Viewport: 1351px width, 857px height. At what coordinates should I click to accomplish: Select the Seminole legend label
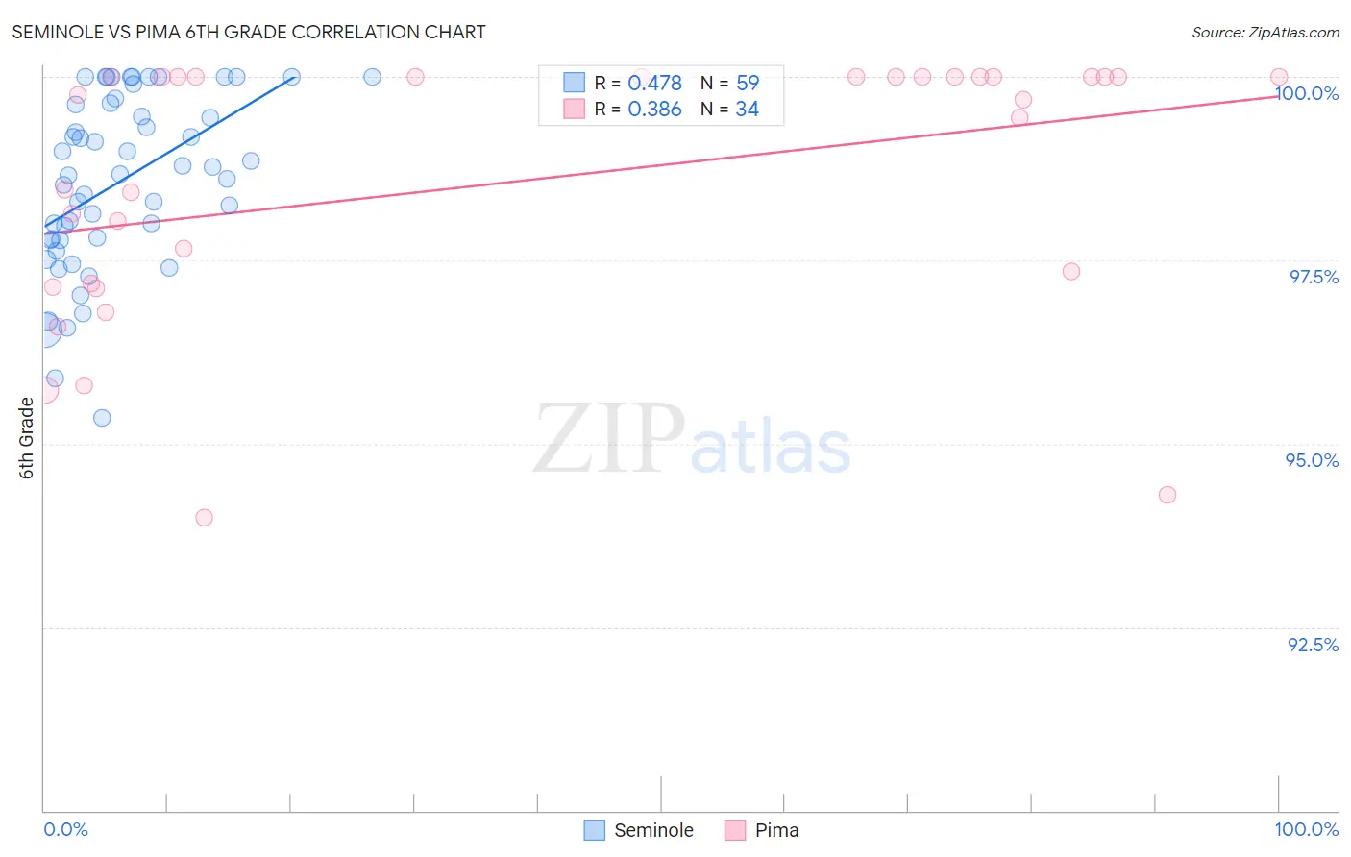653,830
